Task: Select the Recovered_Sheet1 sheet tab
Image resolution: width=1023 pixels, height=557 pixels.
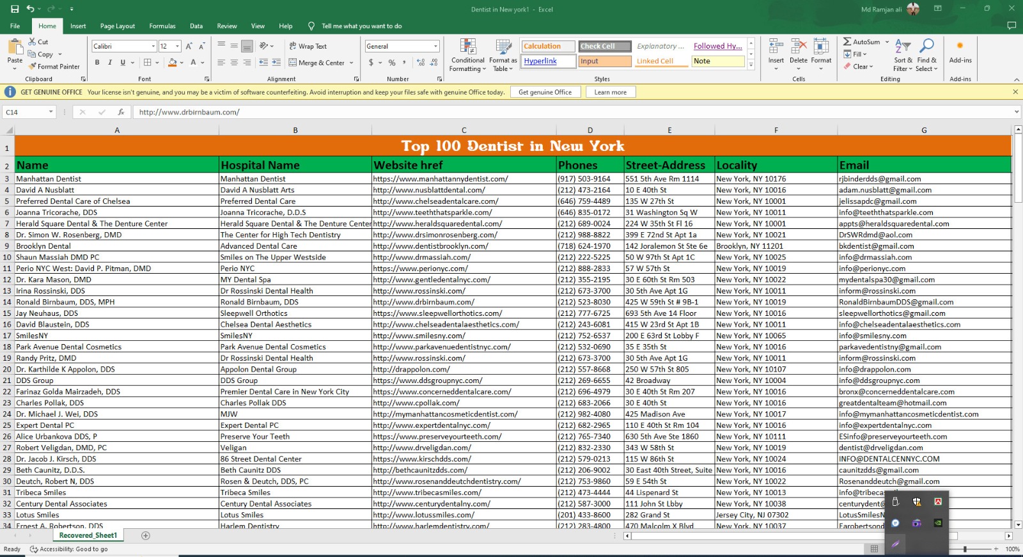Action: coord(88,536)
